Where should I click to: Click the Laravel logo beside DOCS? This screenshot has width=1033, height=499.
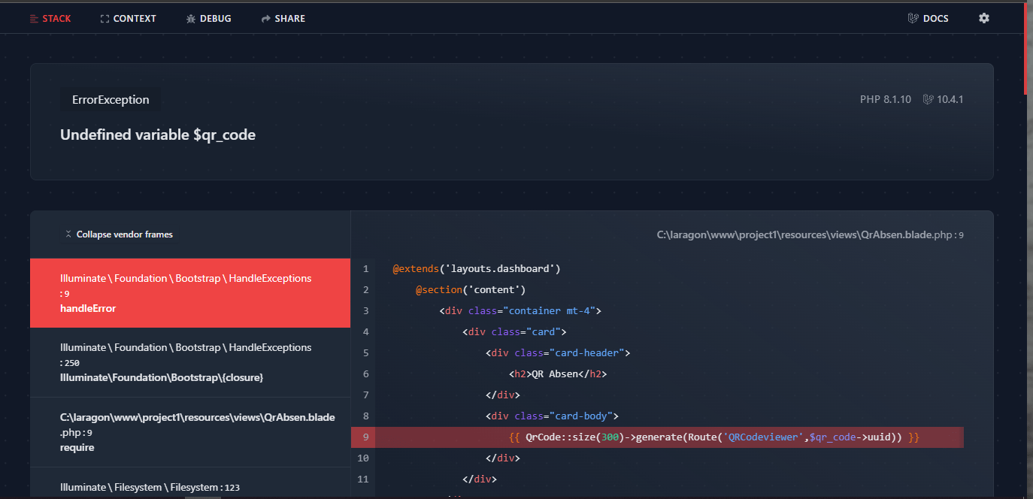coord(913,18)
